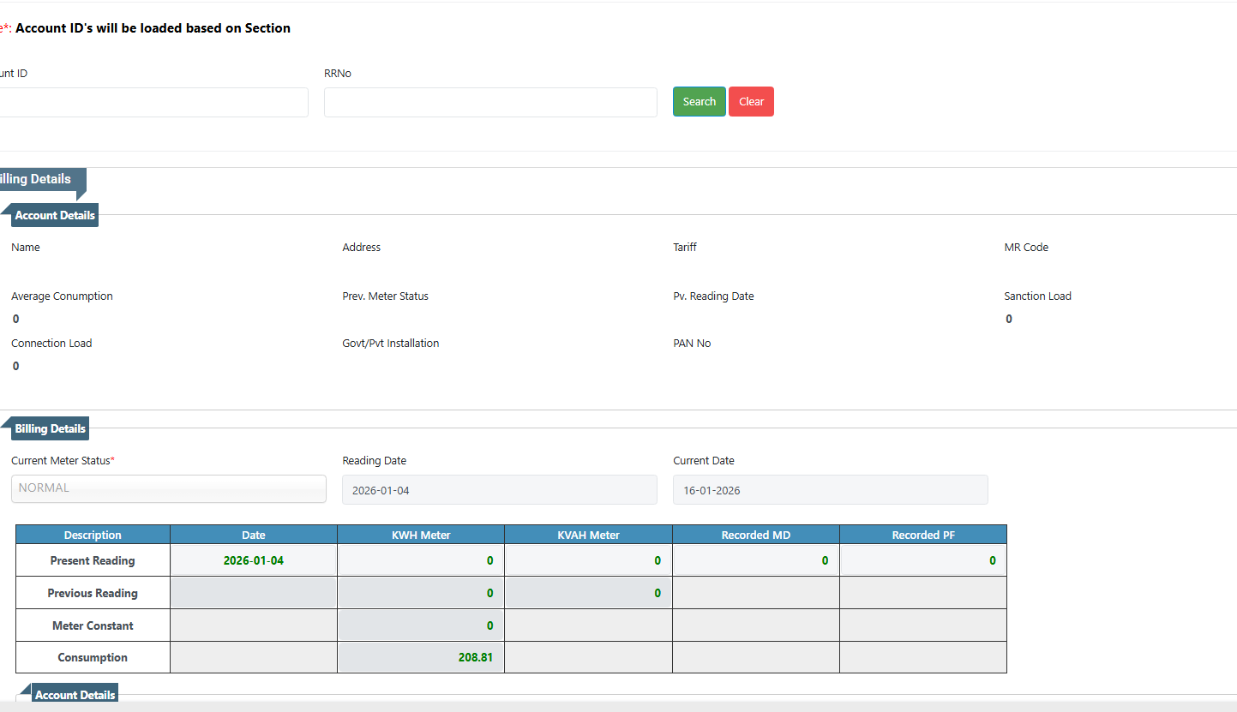
Task: Focus the RRNo input field
Action: [490, 102]
